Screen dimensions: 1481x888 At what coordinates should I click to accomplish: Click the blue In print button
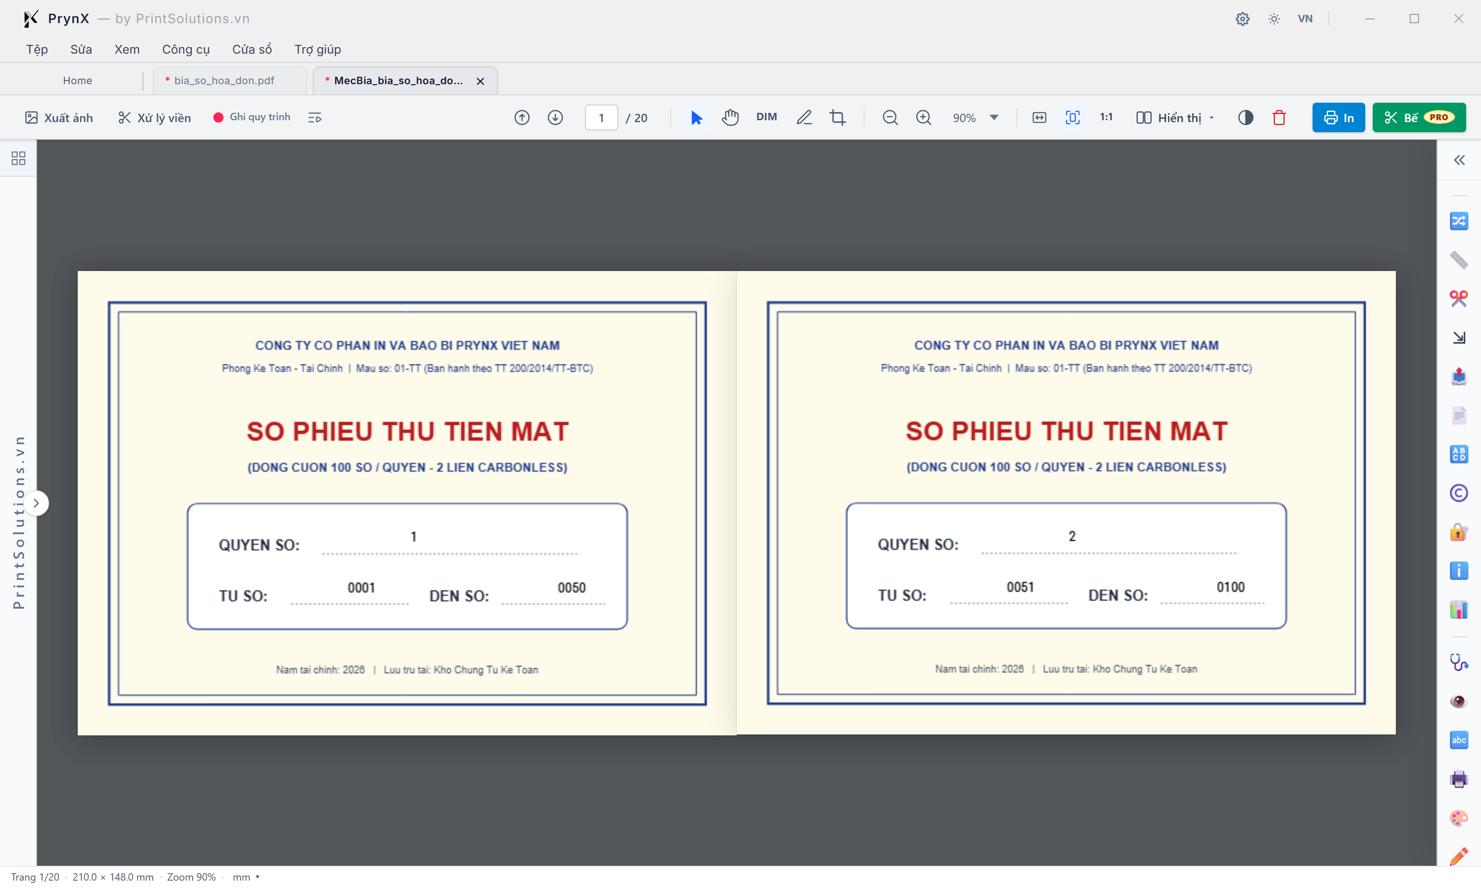point(1338,117)
